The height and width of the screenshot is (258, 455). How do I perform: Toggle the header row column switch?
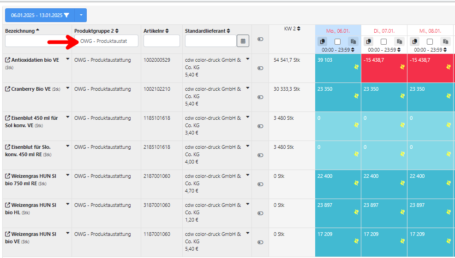click(x=260, y=39)
